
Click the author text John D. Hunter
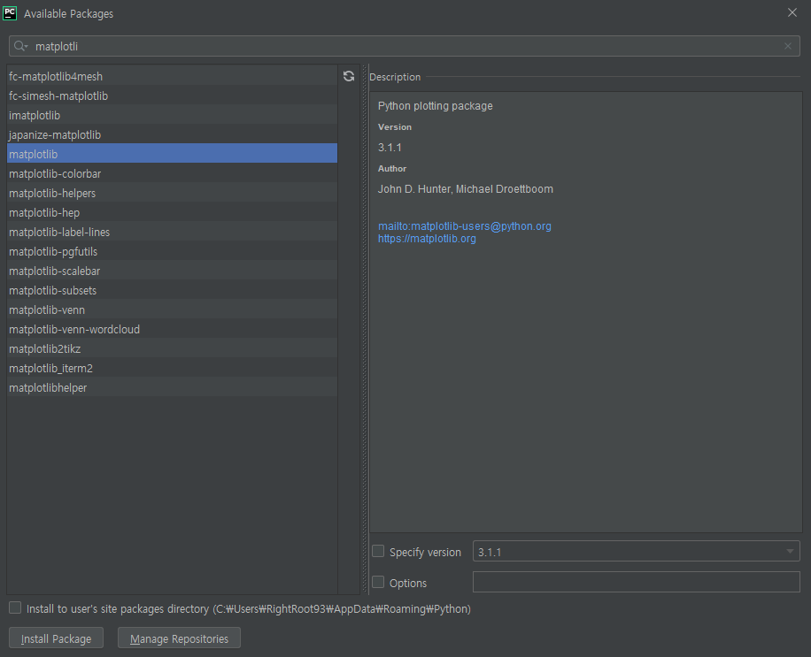coord(415,189)
